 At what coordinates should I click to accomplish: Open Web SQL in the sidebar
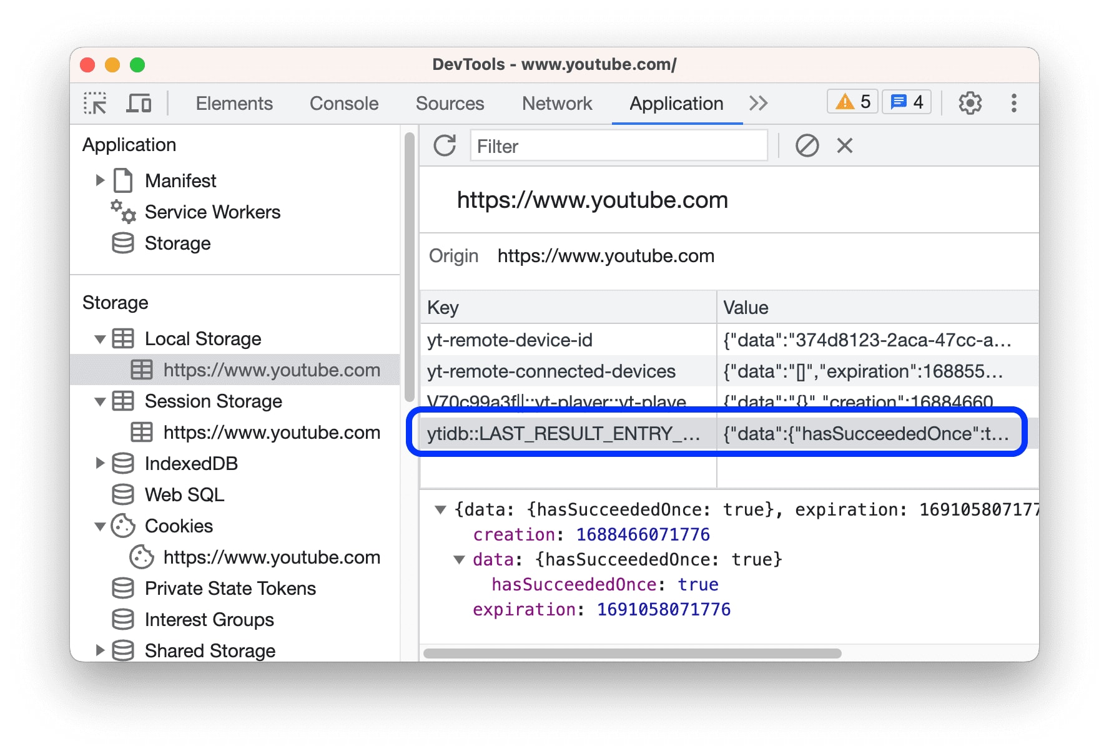184,494
